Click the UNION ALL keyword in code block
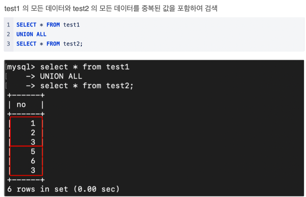306x197 pixels. [x=32, y=34]
